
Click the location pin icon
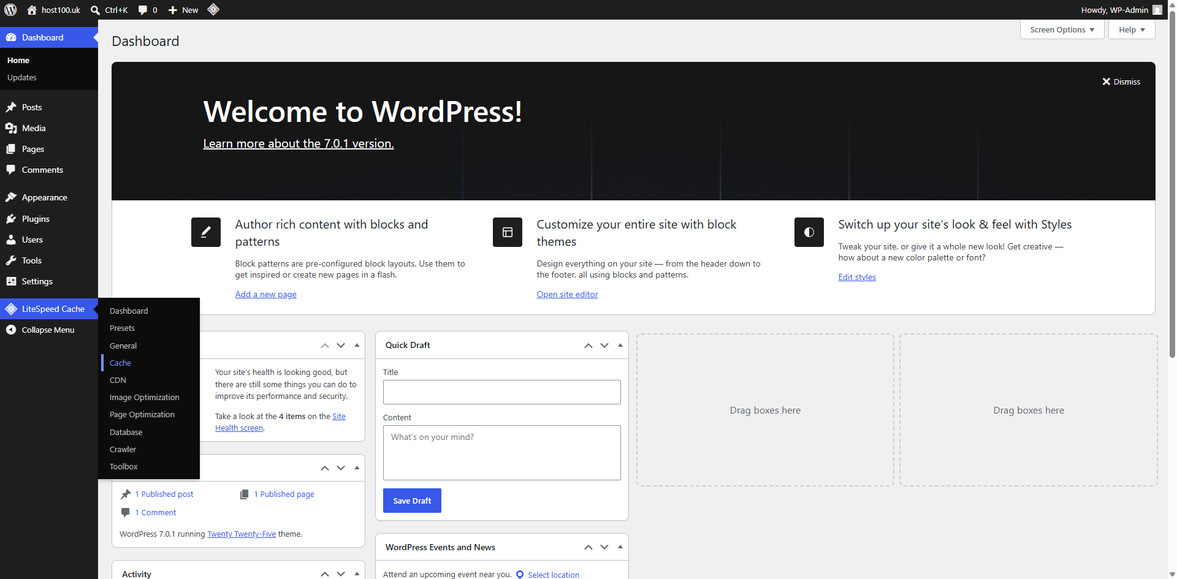(520, 574)
